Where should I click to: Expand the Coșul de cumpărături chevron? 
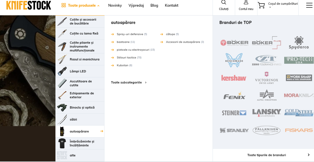click(270, 8)
